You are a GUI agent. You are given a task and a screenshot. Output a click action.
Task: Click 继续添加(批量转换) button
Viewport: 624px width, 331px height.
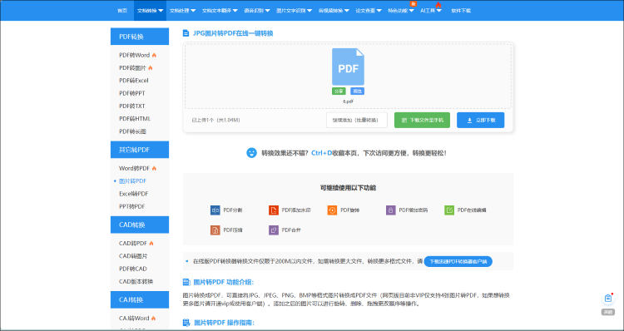coord(357,120)
